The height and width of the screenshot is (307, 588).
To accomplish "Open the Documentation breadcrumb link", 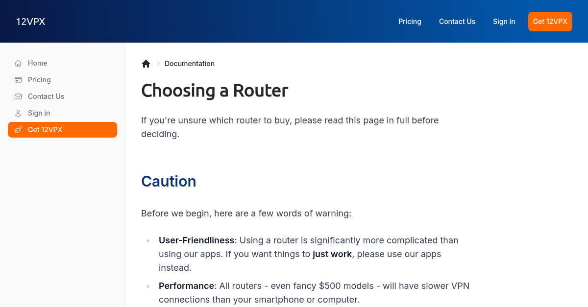I will [x=190, y=64].
